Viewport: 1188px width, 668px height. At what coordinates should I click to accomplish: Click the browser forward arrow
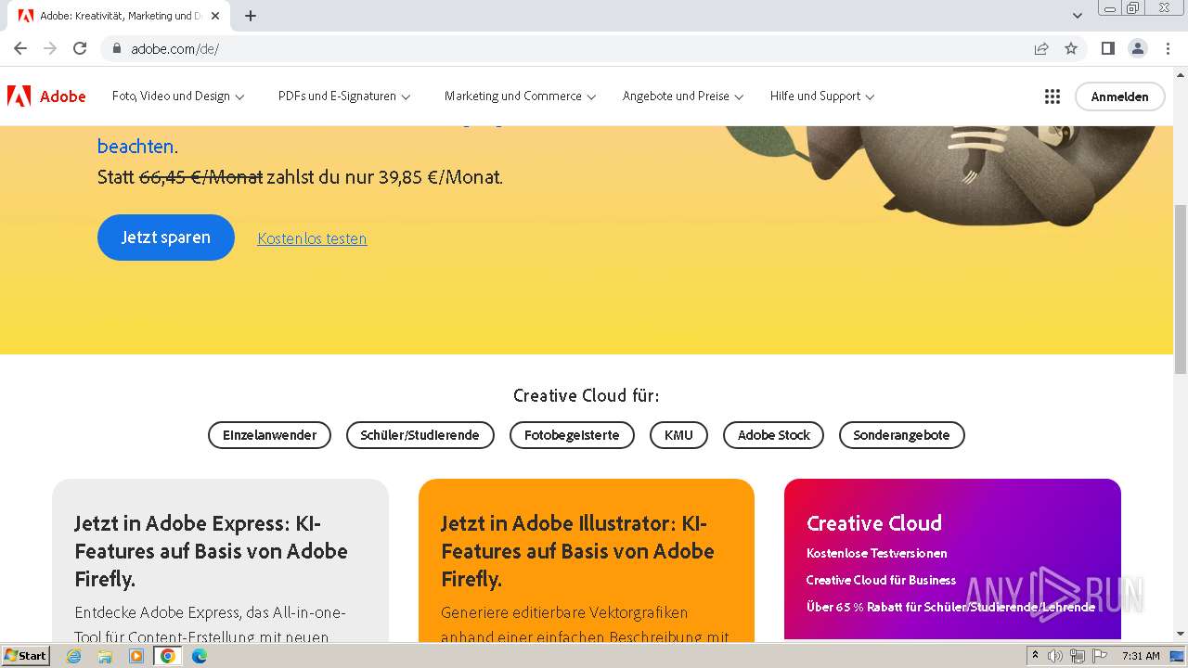point(50,48)
